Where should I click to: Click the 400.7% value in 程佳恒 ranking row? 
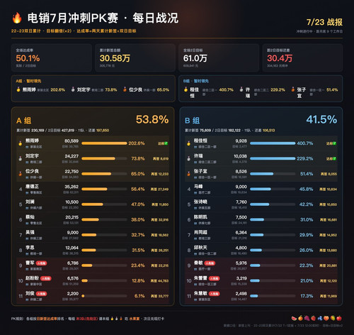point(305,143)
